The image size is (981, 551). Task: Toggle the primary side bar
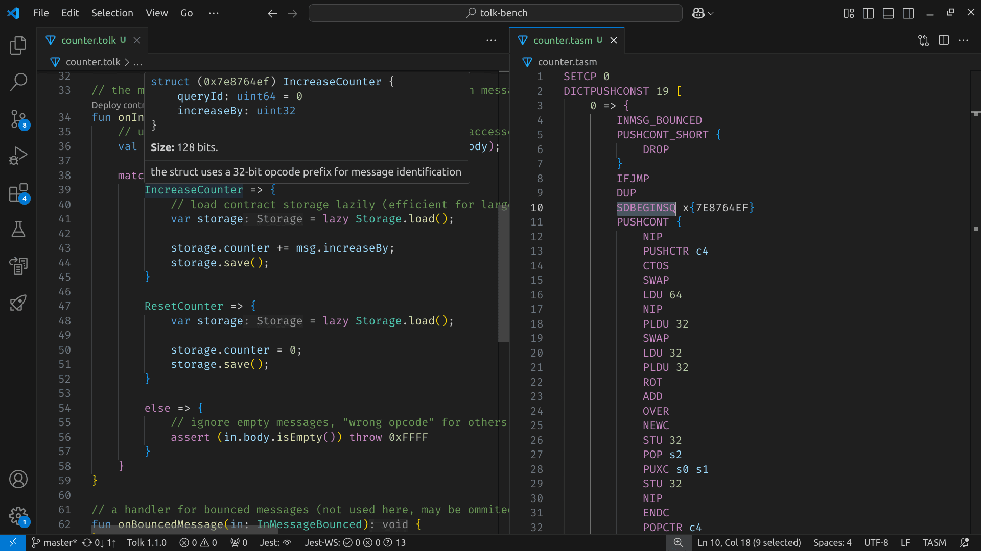click(868, 13)
